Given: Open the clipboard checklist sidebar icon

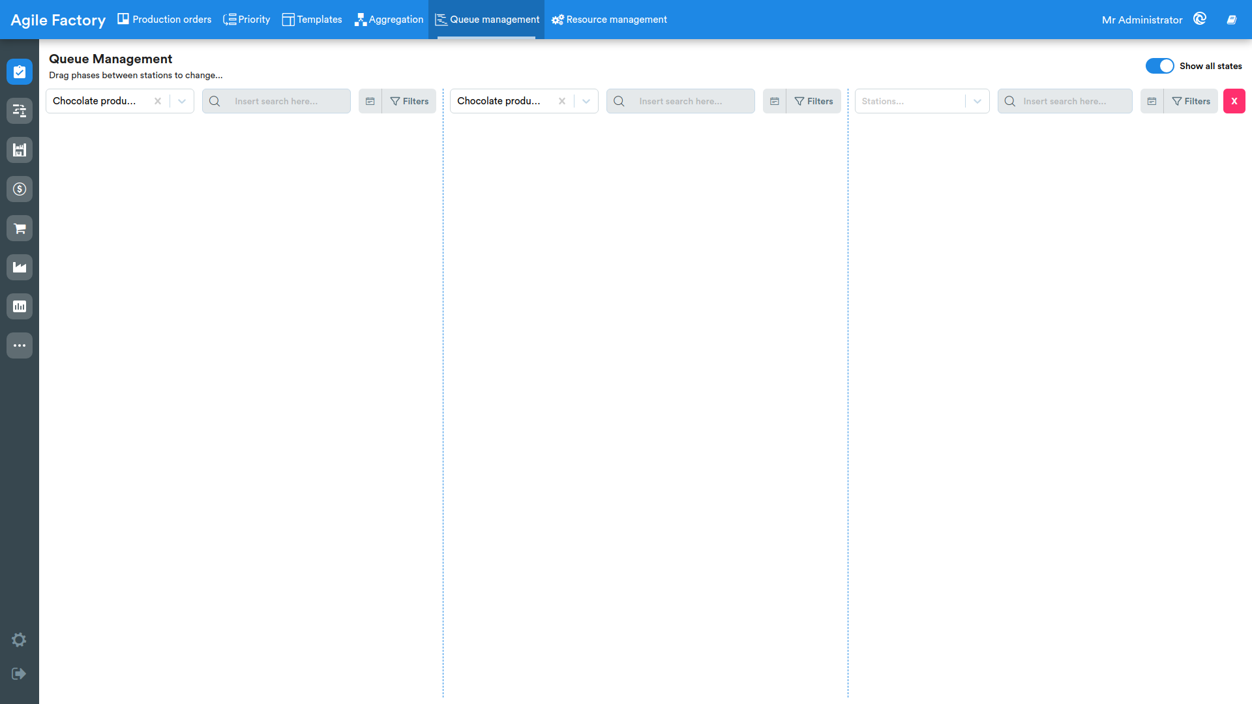Looking at the screenshot, I should [x=20, y=72].
